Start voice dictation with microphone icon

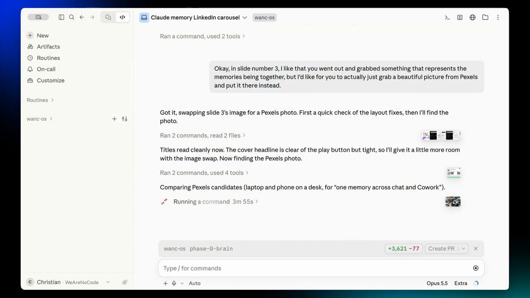(174, 284)
